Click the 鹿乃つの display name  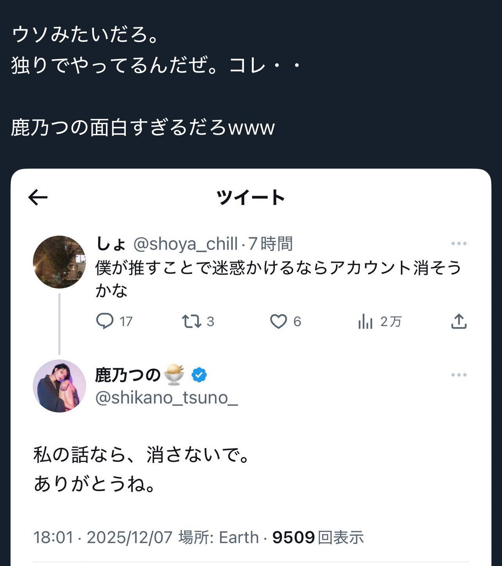point(128,375)
